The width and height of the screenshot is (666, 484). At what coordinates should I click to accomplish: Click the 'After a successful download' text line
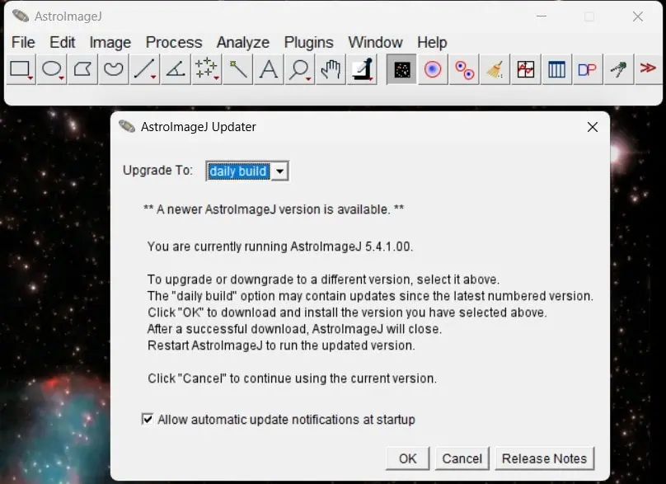(295, 329)
